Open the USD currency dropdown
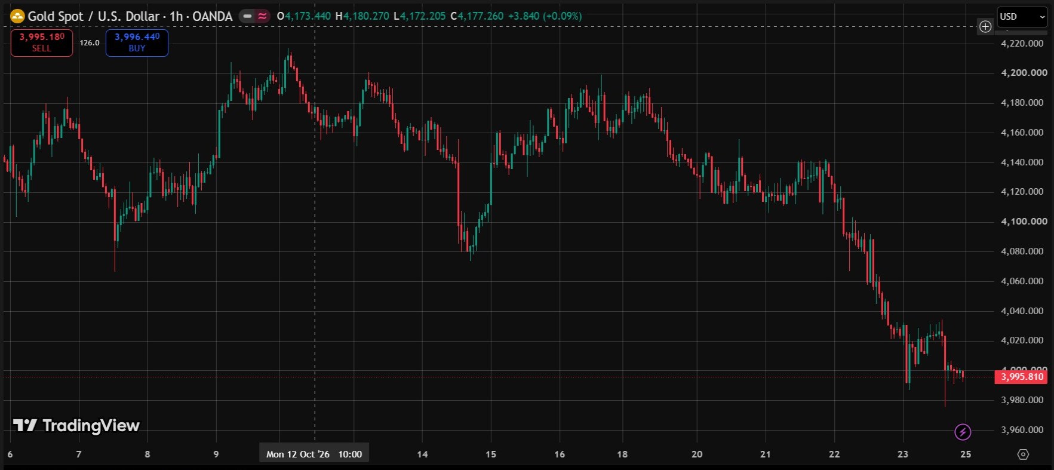Viewport: 1054px width, 470px height. (1022, 17)
